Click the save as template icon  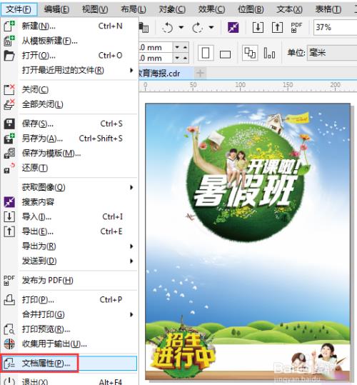9,153
